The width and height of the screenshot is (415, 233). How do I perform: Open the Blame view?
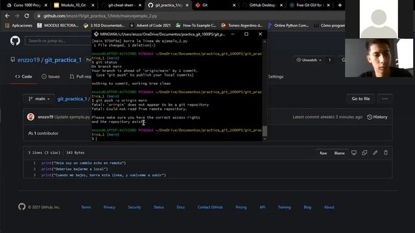pyautogui.click(x=339, y=153)
